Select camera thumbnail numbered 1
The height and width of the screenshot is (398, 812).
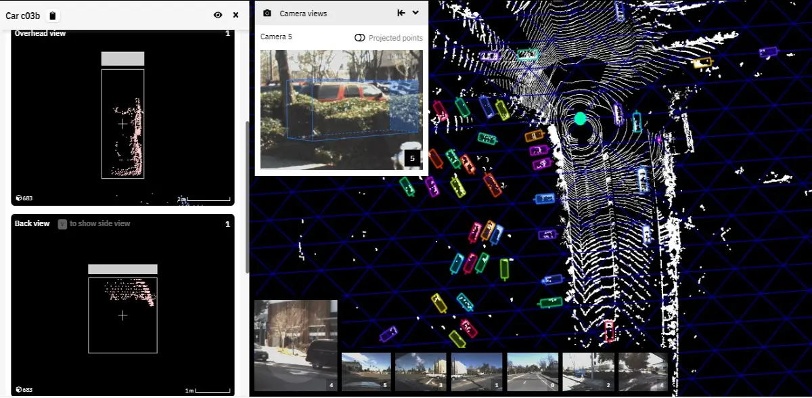[477, 372]
